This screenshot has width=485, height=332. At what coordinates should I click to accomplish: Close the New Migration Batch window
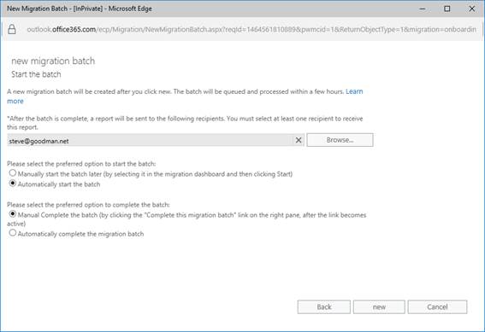tap(472, 9)
